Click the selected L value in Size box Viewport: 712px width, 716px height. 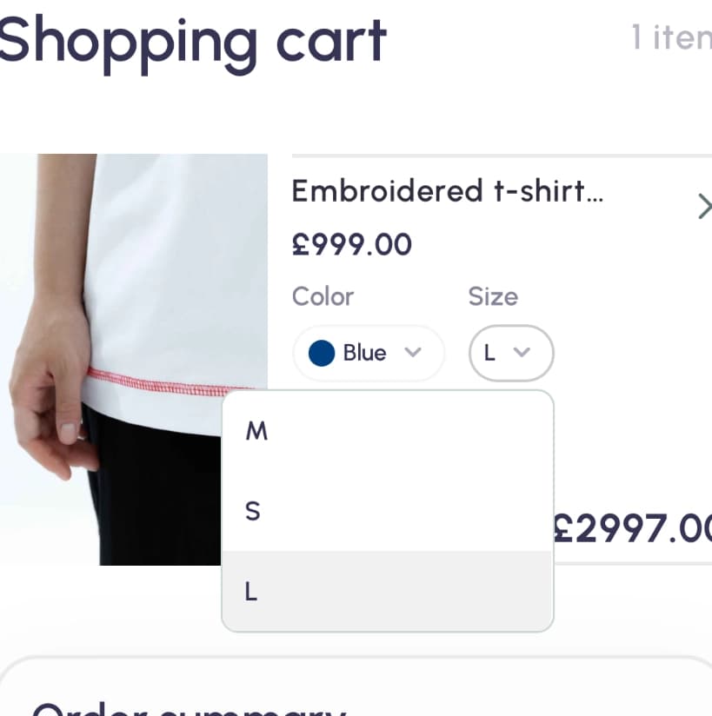(489, 353)
